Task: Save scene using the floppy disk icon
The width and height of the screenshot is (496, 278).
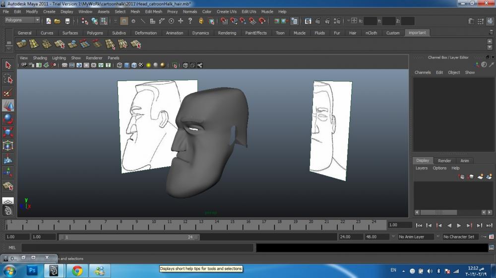Action: point(67,21)
